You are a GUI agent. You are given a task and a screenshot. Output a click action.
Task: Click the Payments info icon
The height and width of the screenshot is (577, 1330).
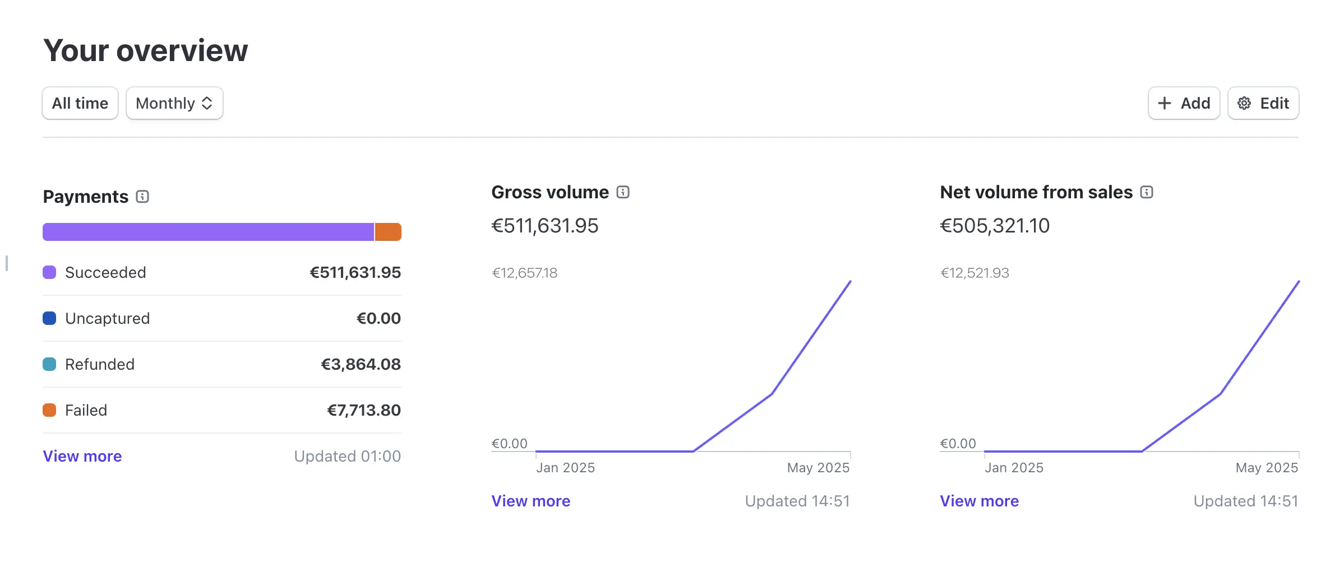click(x=142, y=197)
